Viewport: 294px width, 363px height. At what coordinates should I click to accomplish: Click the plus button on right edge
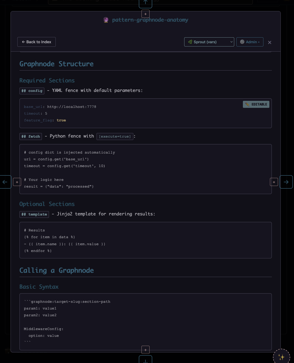coord(274,182)
